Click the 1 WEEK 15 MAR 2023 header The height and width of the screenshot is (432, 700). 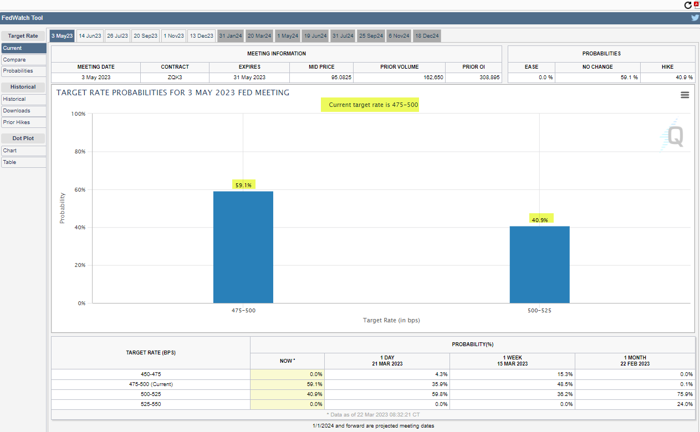(513, 361)
